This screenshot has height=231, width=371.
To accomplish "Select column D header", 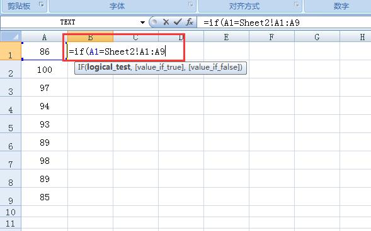I will [x=181, y=37].
